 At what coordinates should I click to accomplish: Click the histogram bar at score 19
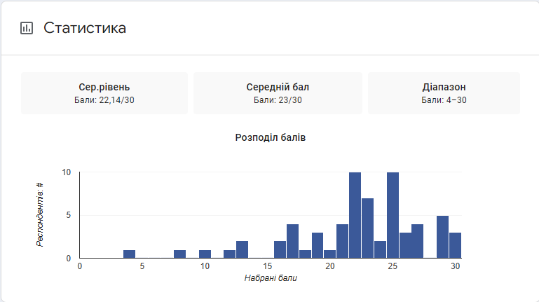pos(318,246)
